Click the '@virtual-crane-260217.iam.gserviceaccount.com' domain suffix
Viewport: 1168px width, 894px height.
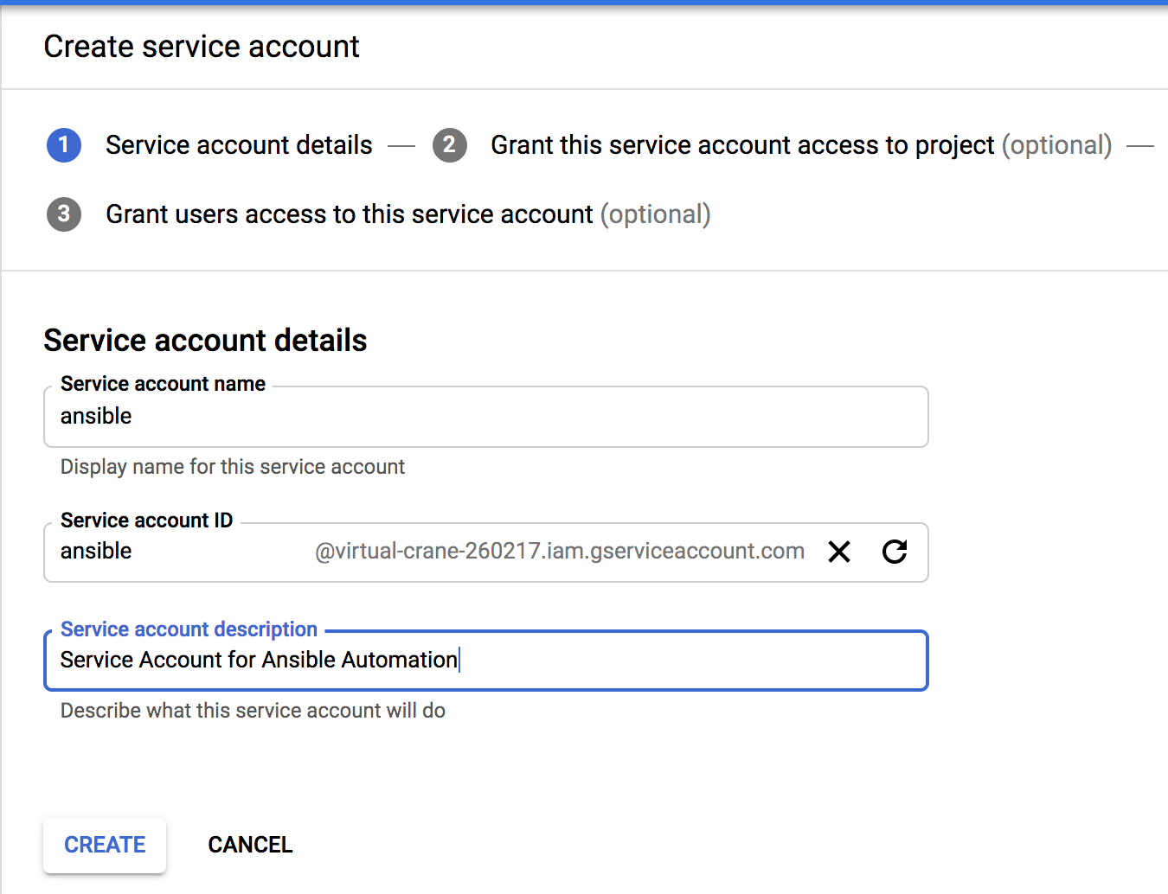pyautogui.click(x=560, y=552)
